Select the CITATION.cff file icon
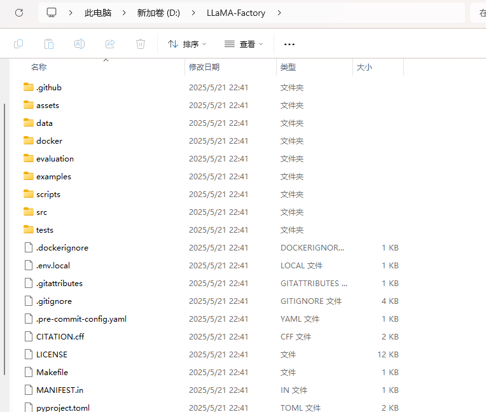 tap(29, 336)
